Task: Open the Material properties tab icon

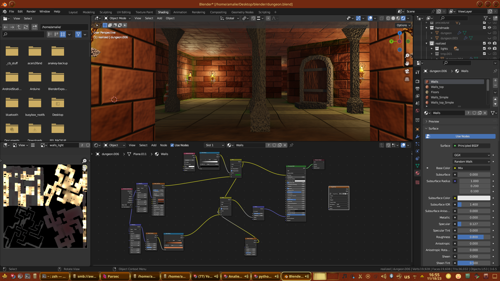Action: (417, 173)
